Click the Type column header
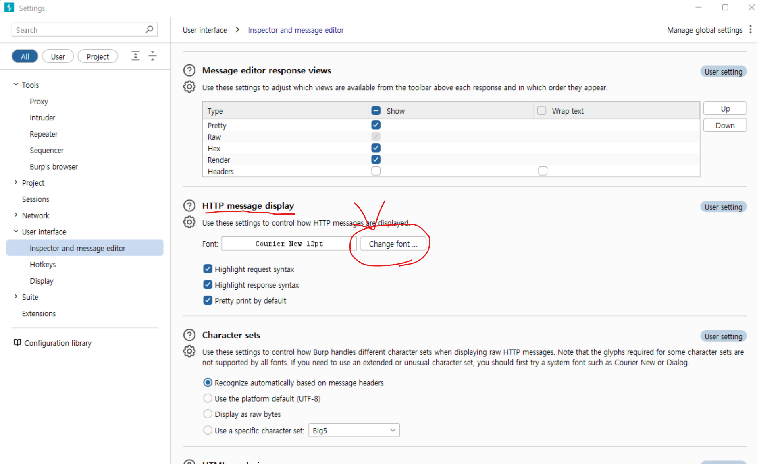Image resolution: width=757 pixels, height=464 pixels. click(x=285, y=111)
